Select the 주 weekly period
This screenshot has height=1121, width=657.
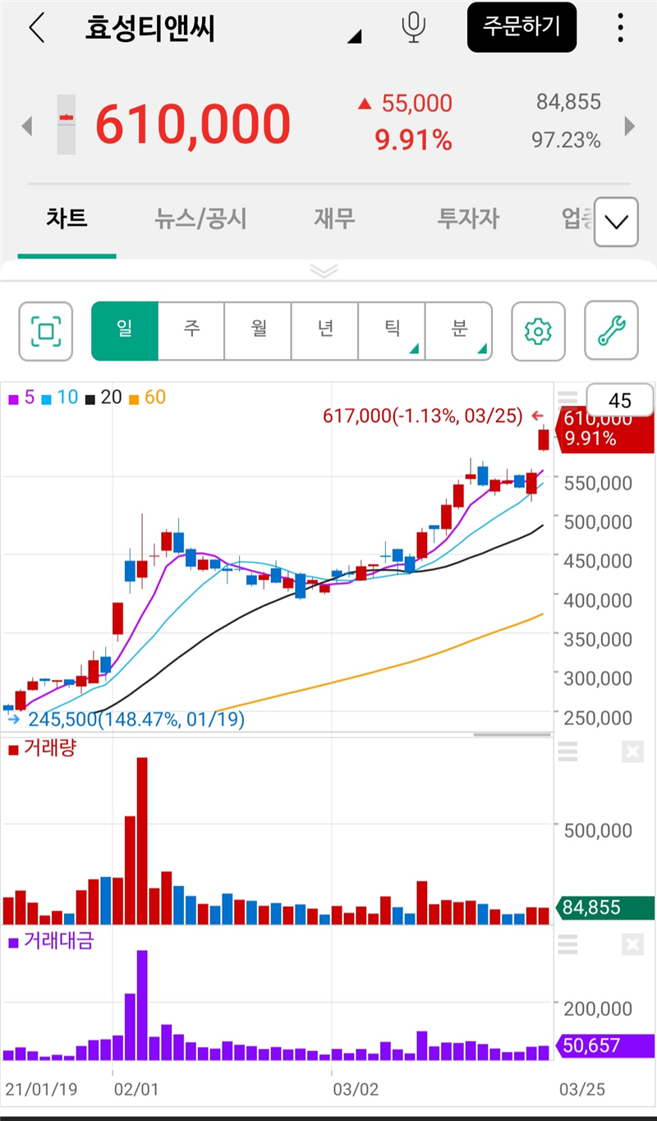191,331
